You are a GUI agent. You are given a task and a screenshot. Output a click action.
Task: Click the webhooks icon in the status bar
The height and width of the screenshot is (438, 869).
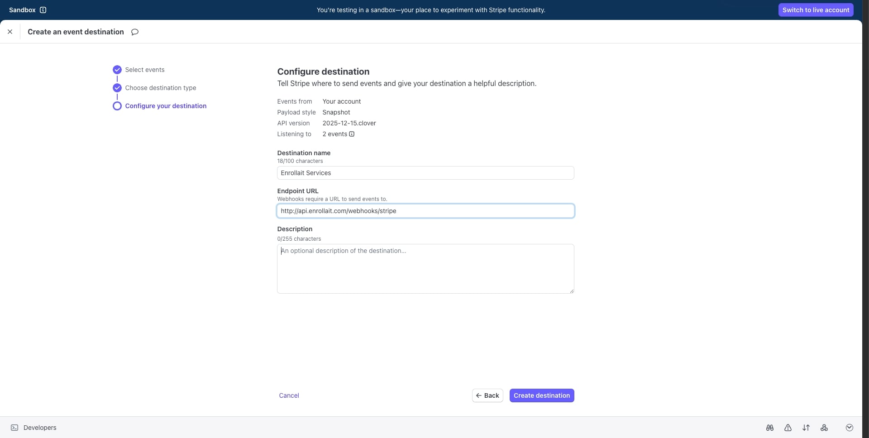tap(825, 428)
